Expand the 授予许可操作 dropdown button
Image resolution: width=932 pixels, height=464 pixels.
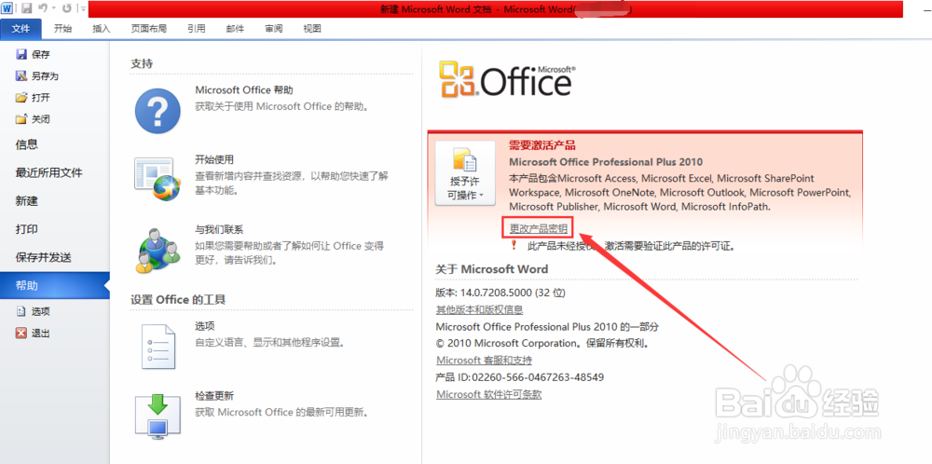coord(465,173)
